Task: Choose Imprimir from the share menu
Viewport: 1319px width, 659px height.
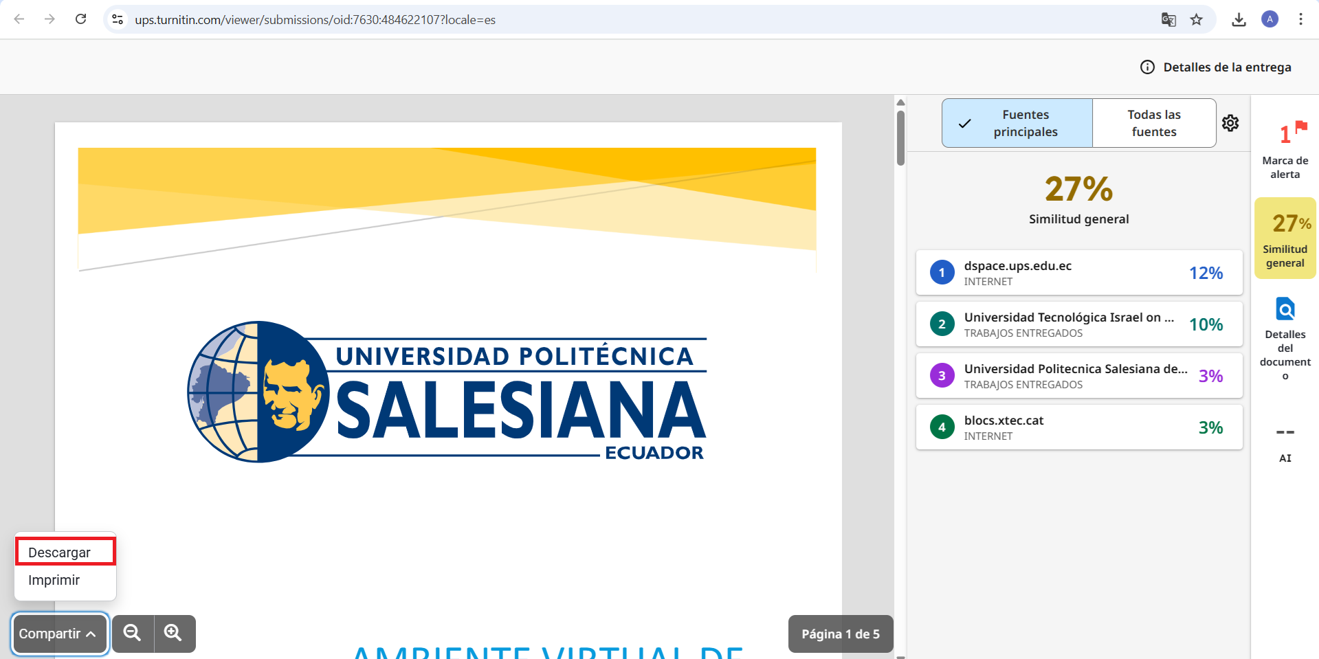Action: tap(54, 580)
